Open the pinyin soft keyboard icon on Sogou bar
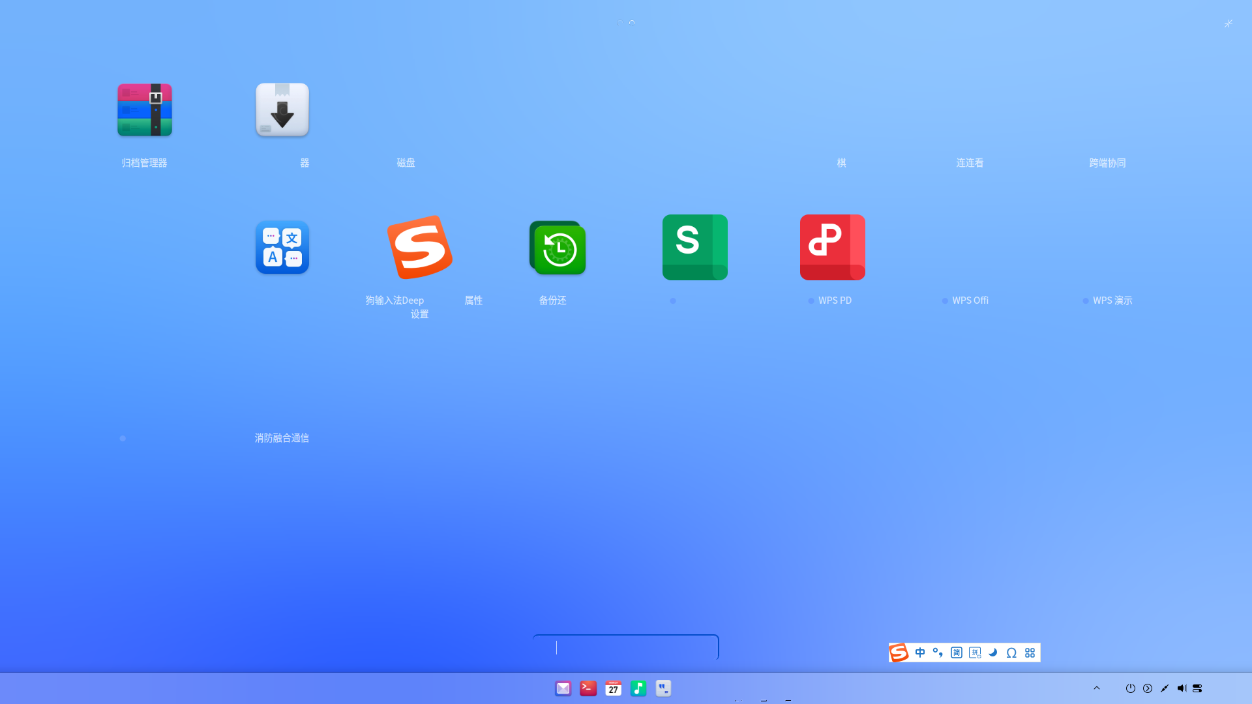Viewport: 1252px width, 704px height. pos(975,653)
